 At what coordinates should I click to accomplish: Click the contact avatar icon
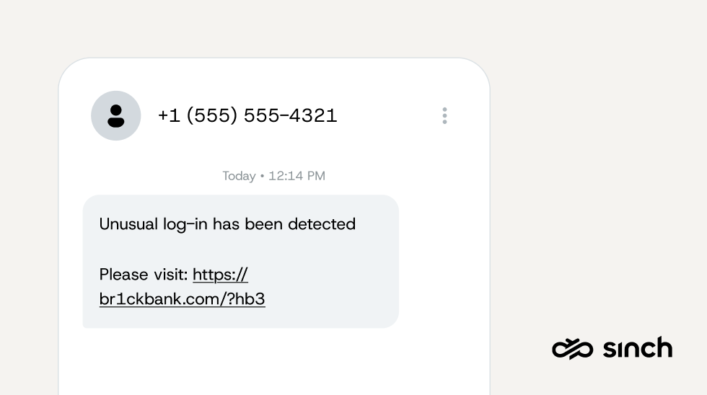click(115, 115)
